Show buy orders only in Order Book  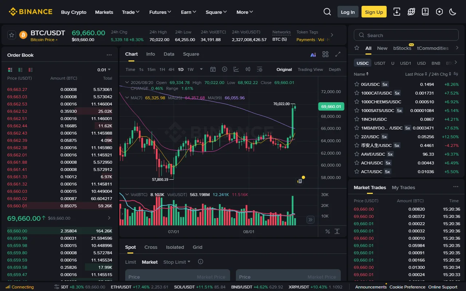20,69
